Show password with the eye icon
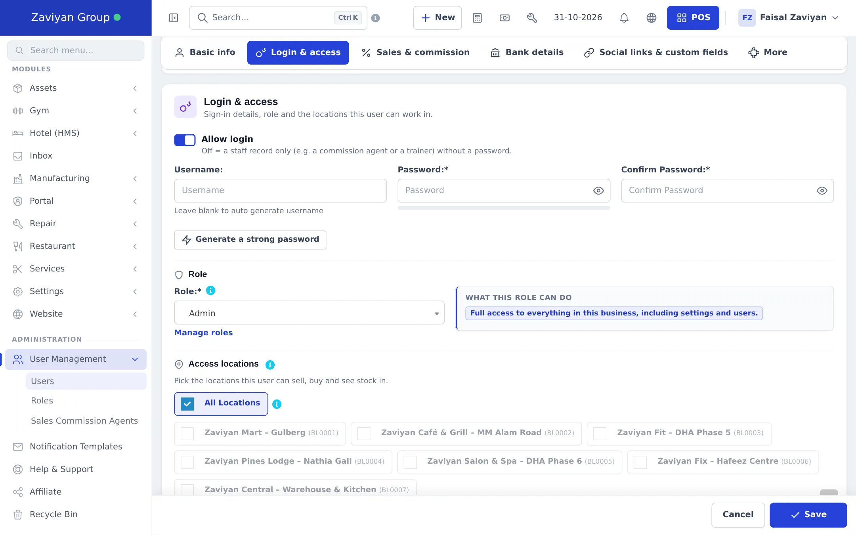The width and height of the screenshot is (856, 535). 598,191
